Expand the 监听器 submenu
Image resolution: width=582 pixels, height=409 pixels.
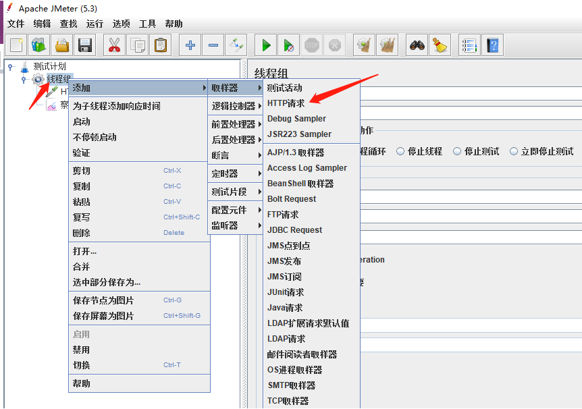point(236,225)
